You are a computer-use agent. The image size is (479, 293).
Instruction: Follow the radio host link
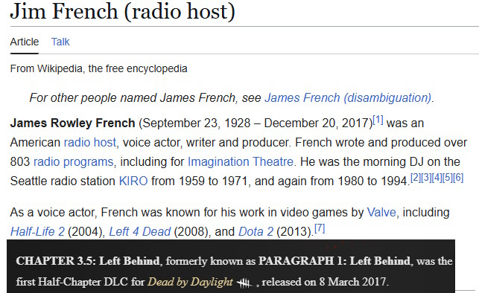pos(90,142)
